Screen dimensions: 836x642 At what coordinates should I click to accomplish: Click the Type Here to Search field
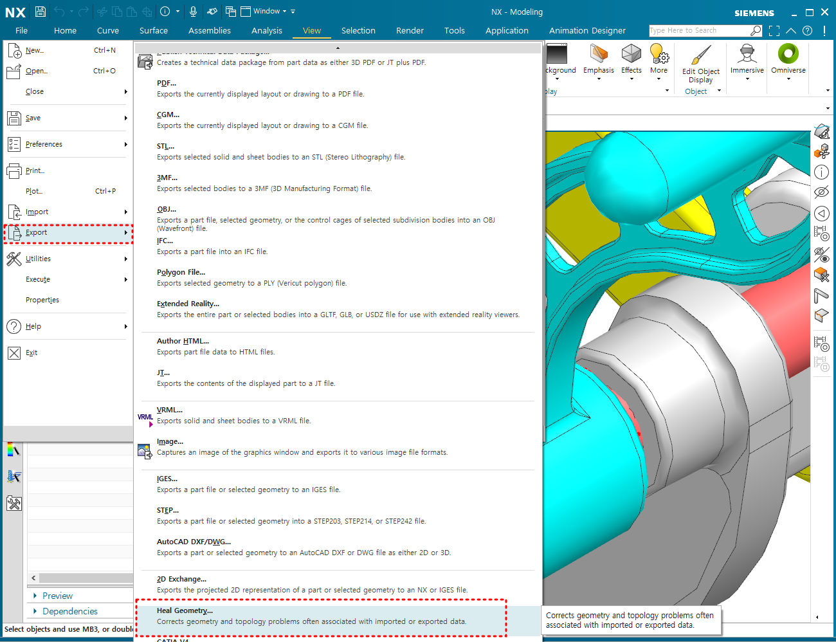point(699,30)
